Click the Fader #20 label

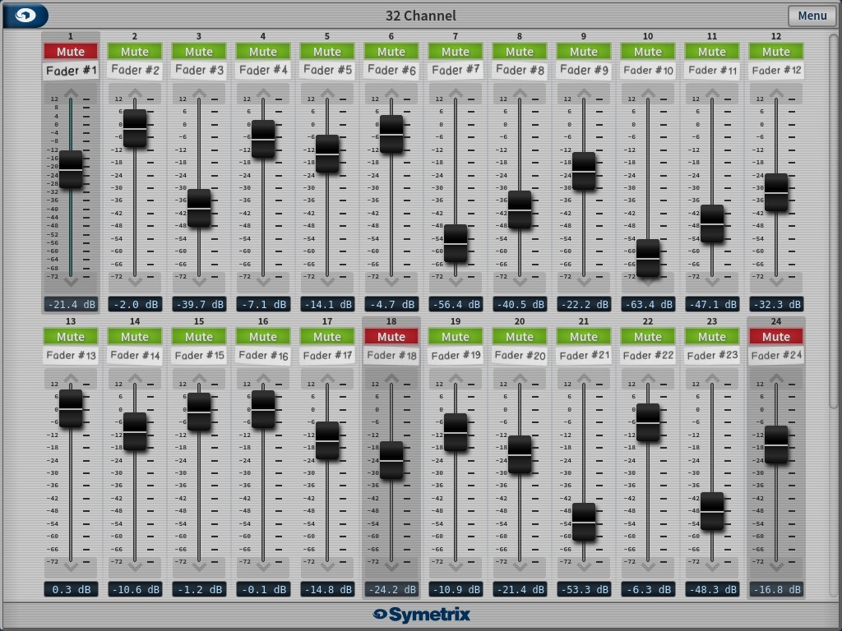point(520,356)
